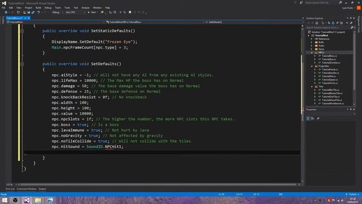The height and width of the screenshot is (204, 362).
Task: Collapse the SetStaticDefaults method outline
Action: tap(22, 31)
